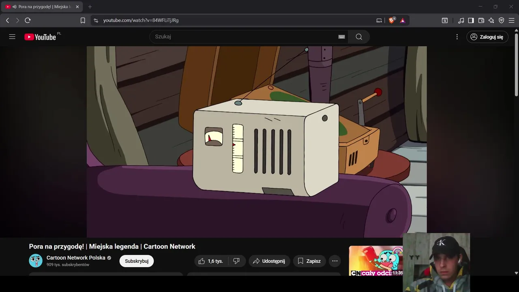
Task: Open site information next to the URL
Action: coord(96,20)
